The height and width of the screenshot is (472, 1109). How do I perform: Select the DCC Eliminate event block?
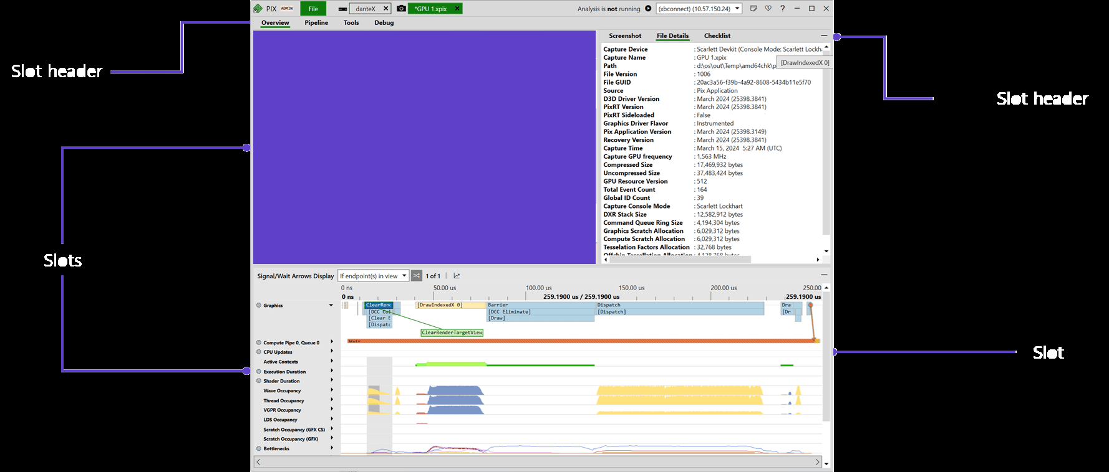click(541, 312)
